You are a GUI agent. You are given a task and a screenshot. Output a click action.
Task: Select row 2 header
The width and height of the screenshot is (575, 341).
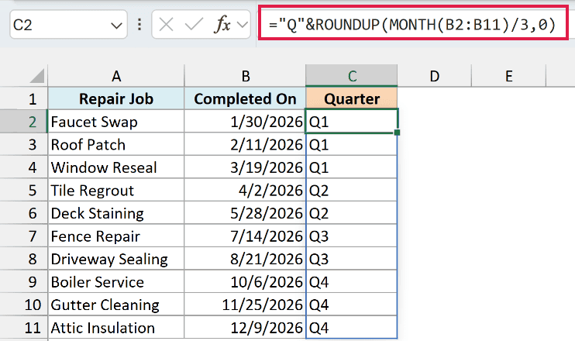coord(24,122)
